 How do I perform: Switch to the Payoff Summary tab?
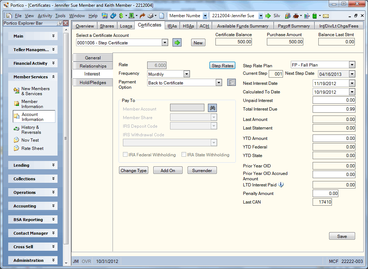point(294,26)
